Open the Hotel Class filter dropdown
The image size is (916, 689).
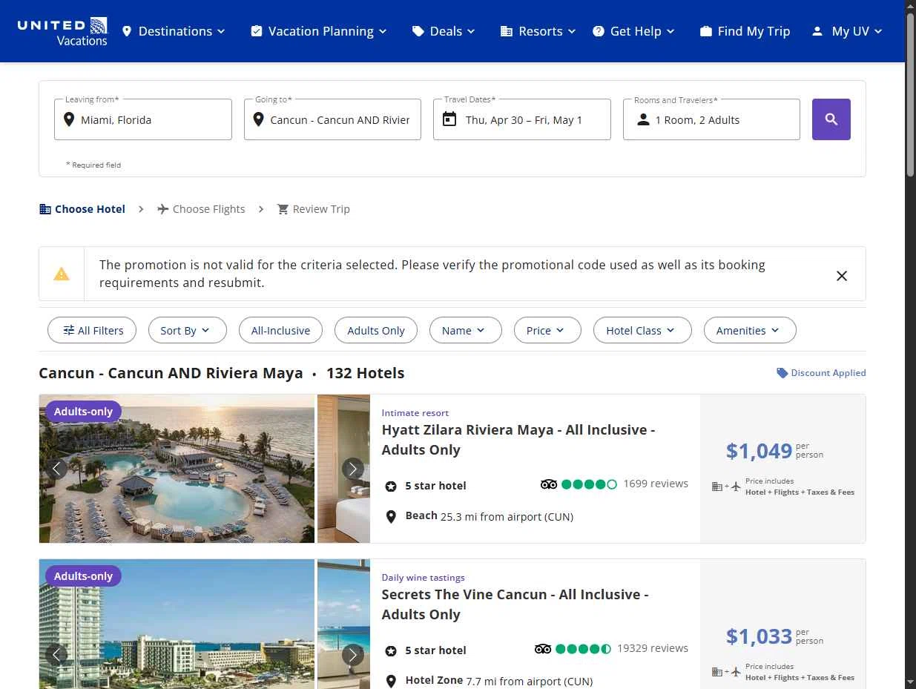(642, 331)
